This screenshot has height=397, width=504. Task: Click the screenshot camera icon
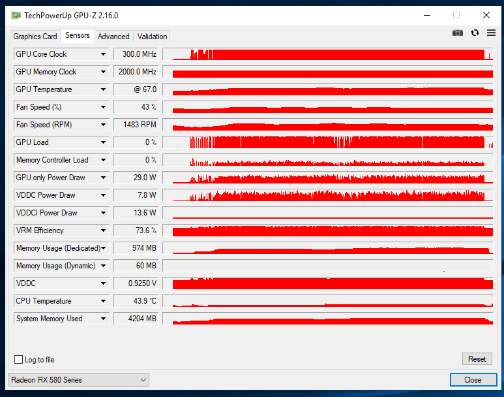click(x=458, y=33)
